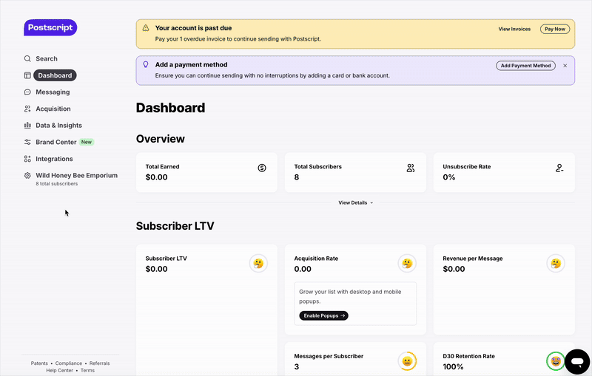Screen dimensions: 592x376
Task: Click the Acquisition people icon
Action: (x=27, y=109)
